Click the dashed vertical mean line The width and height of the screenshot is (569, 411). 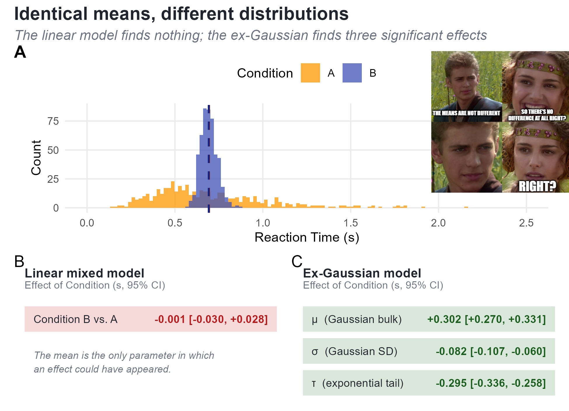coord(209,159)
